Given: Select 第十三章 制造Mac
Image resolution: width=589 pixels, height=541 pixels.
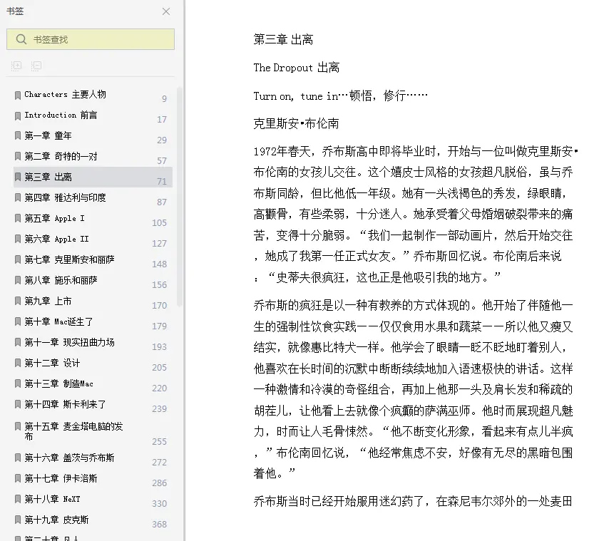Looking at the screenshot, I should [58, 383].
